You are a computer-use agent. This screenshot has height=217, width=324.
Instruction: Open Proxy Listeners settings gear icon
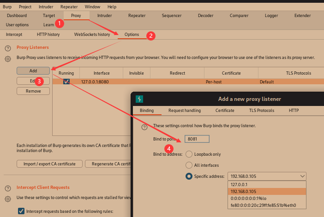coord(8,59)
